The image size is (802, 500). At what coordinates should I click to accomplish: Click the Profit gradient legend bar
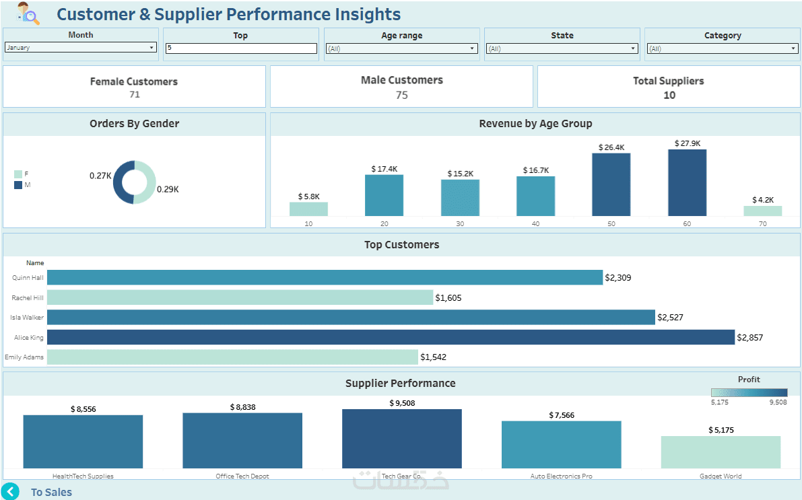tap(749, 392)
